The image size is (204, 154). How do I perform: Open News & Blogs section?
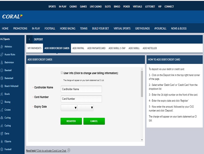179,29
